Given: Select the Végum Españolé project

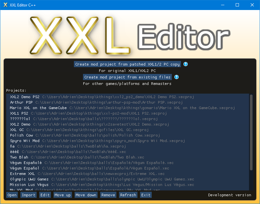Looking at the screenshot, I should coord(127,163).
